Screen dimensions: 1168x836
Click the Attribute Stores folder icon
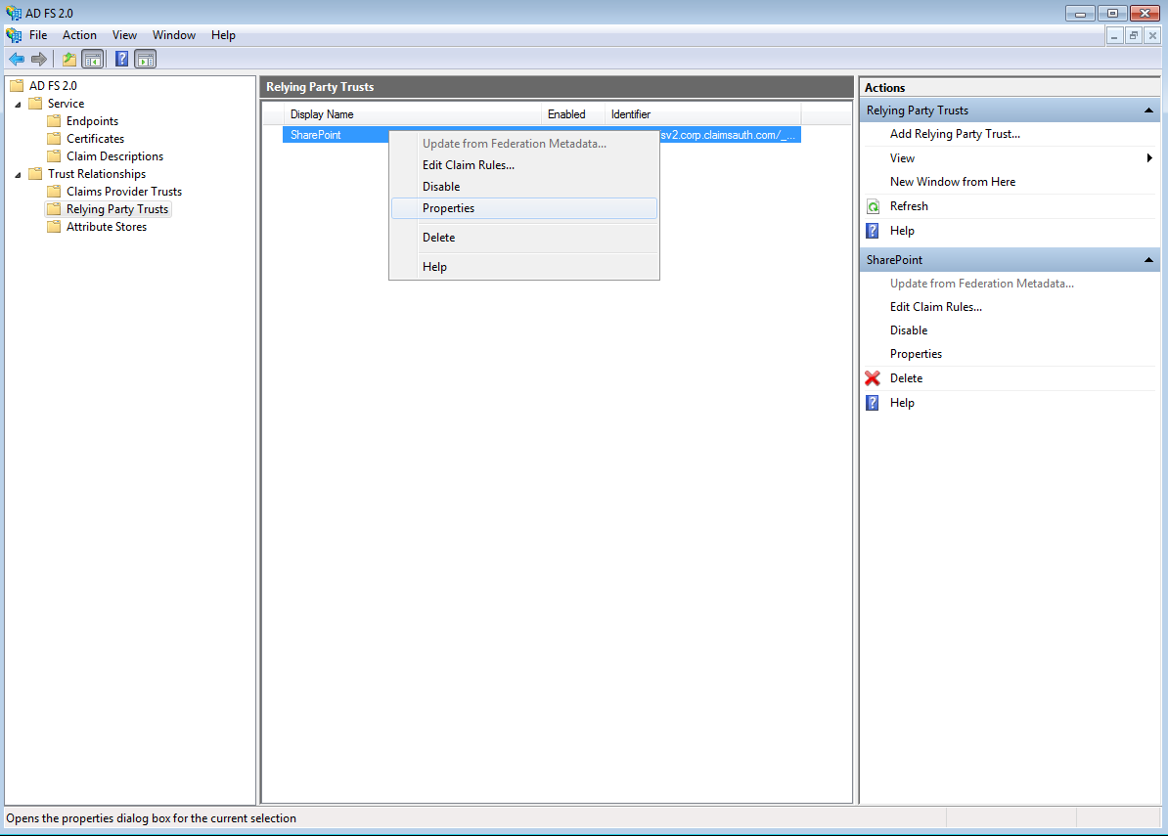[x=54, y=226]
